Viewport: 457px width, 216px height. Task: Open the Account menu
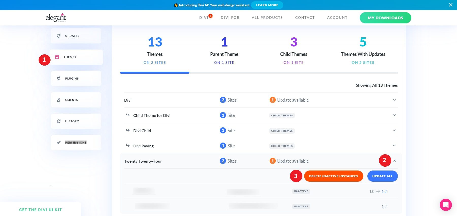(x=337, y=18)
